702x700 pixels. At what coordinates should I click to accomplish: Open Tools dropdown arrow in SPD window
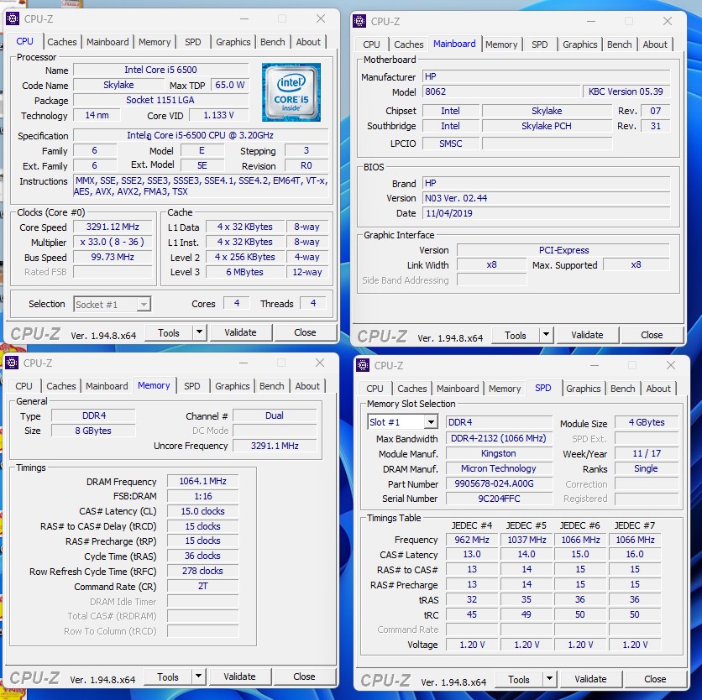[x=549, y=679]
